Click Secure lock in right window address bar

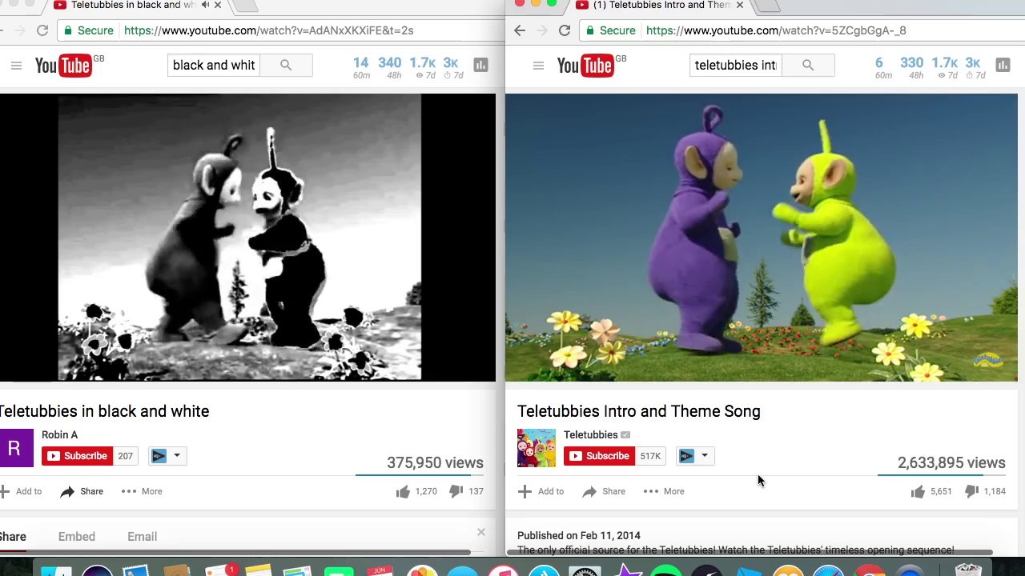pos(610,30)
